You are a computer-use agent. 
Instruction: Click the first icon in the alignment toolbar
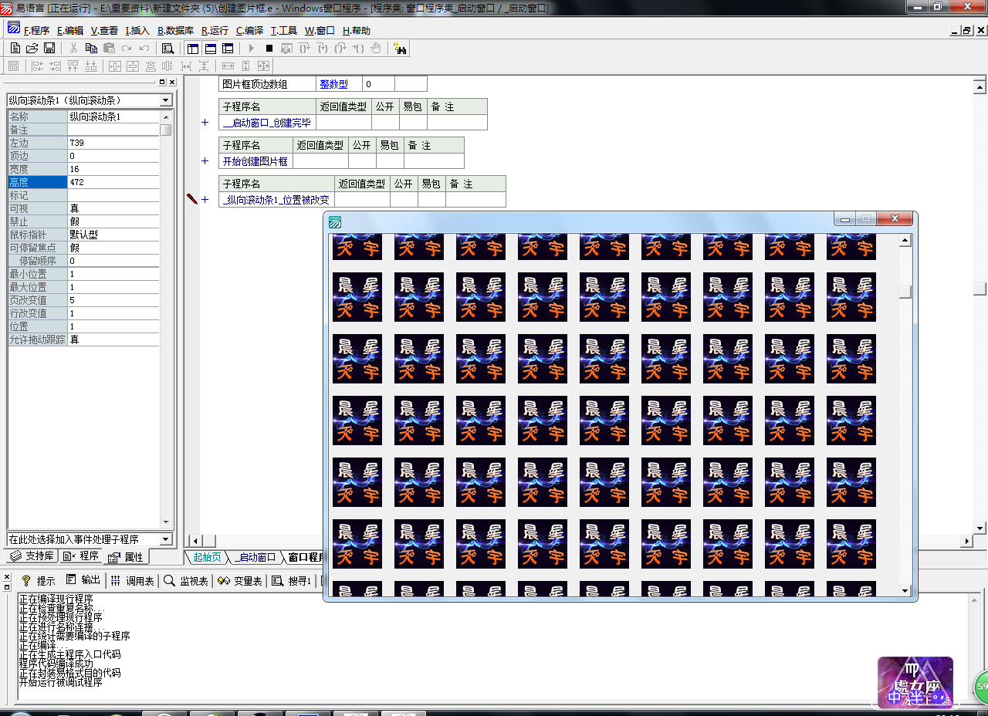(x=13, y=66)
